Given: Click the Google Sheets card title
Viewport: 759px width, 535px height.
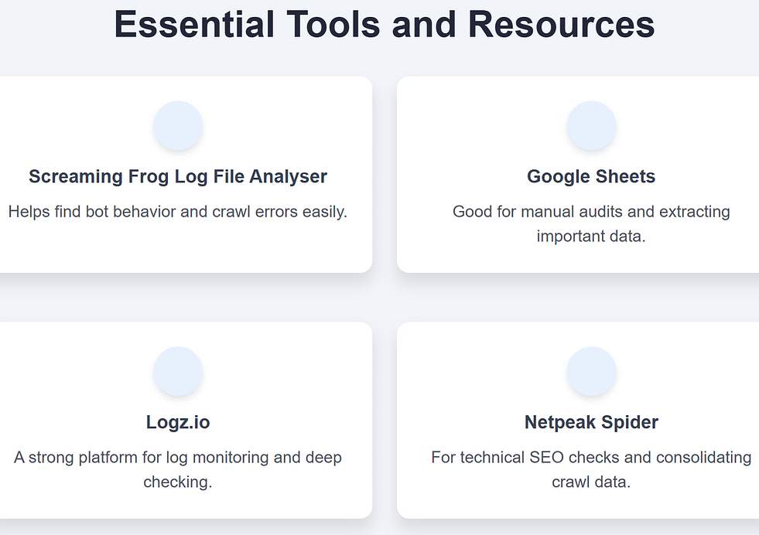Looking at the screenshot, I should 591,177.
